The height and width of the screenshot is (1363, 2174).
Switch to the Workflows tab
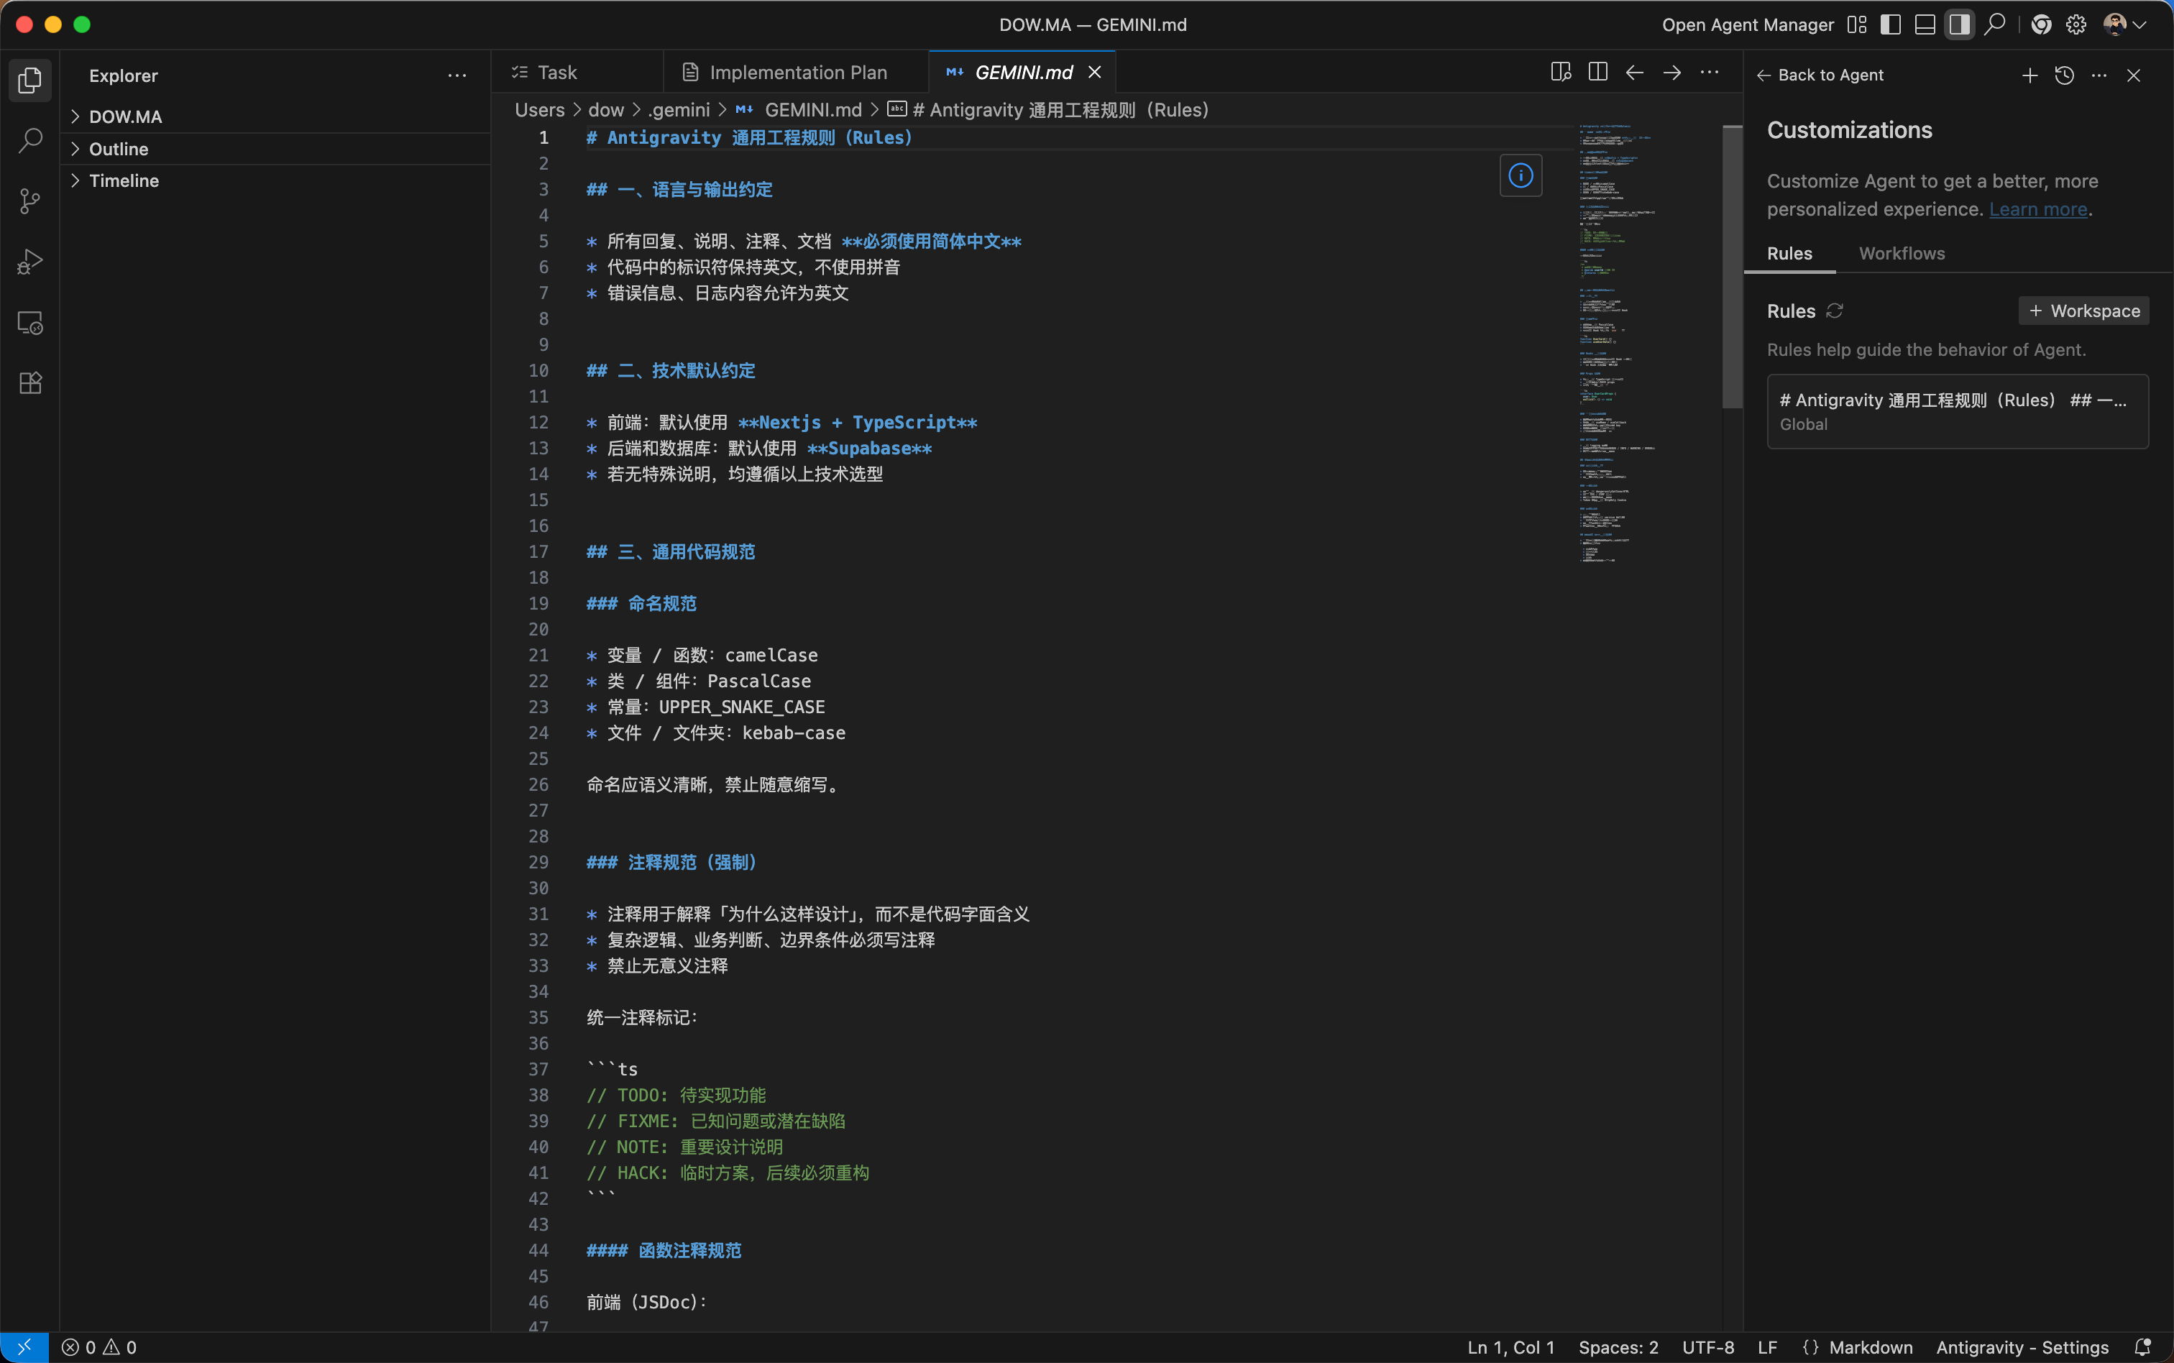point(1901,253)
